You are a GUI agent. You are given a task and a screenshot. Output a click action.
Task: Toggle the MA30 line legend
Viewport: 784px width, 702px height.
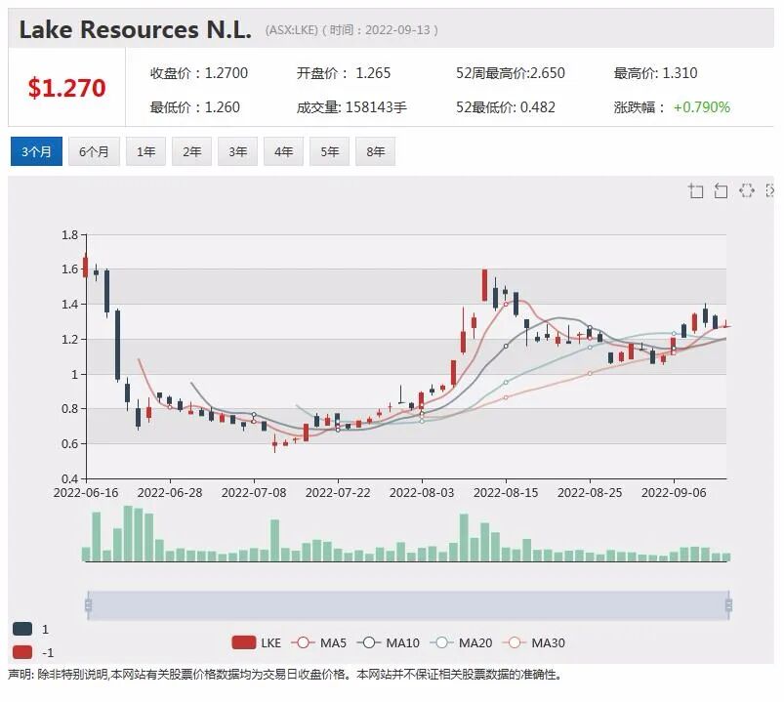tap(533, 642)
